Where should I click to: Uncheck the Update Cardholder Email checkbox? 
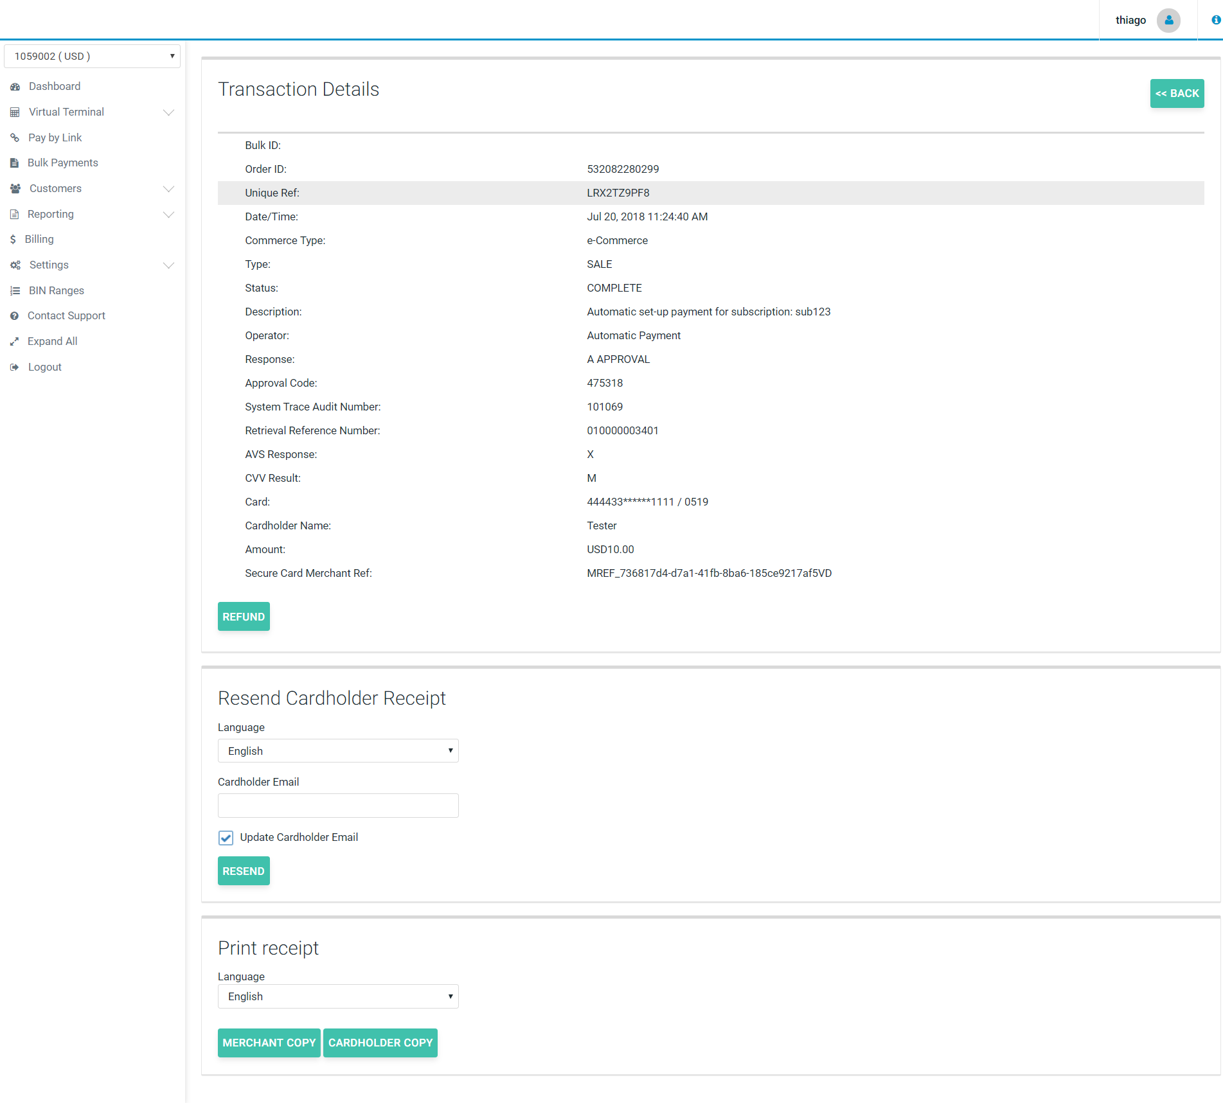coord(226,838)
